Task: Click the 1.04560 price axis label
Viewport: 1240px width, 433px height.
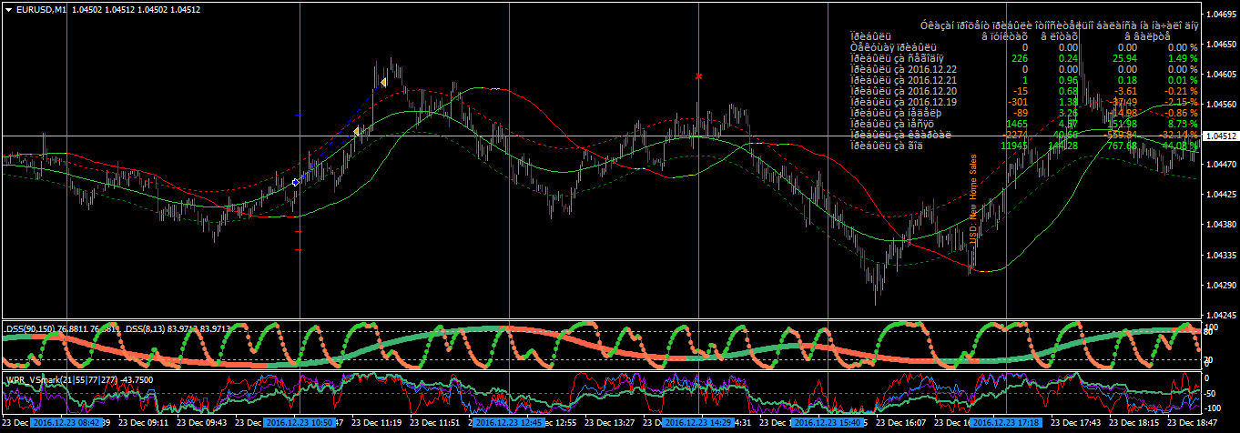Action: click(x=1221, y=106)
